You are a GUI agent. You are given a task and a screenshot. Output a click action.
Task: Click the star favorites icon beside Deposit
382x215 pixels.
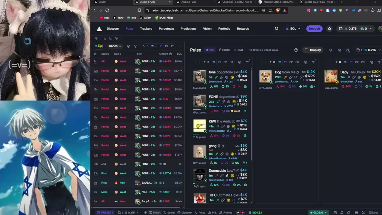(x=329, y=29)
